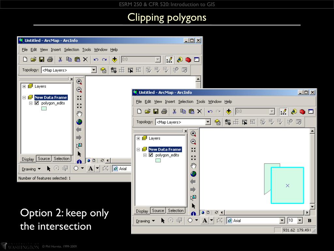Select the Pan hand tool in the back window
Viewport: 334px width, 251px height.
click(79, 114)
